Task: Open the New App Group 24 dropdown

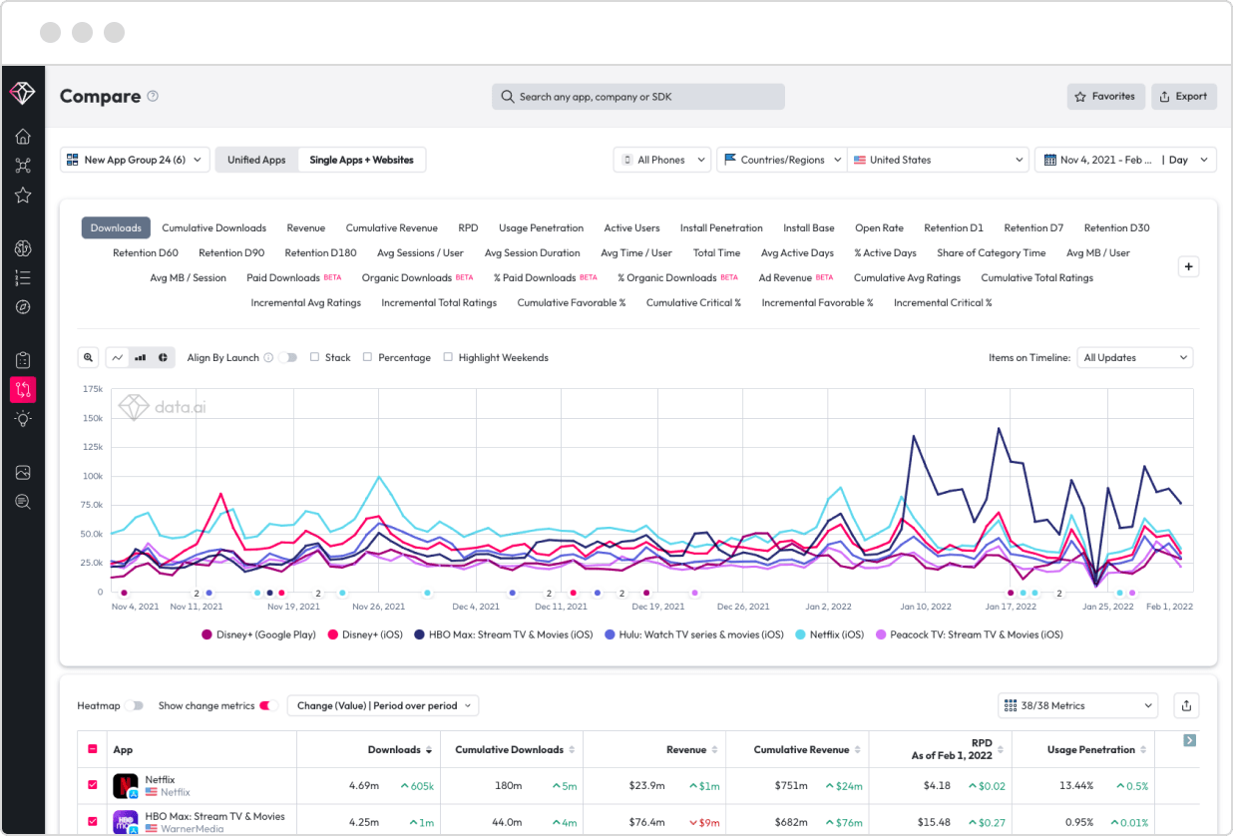Action: pyautogui.click(x=135, y=160)
